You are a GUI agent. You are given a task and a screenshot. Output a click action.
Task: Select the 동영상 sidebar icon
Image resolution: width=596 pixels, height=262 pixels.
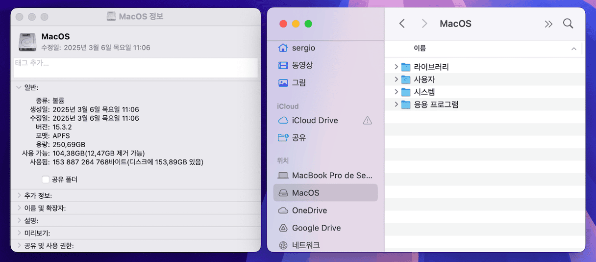pyautogui.click(x=283, y=65)
